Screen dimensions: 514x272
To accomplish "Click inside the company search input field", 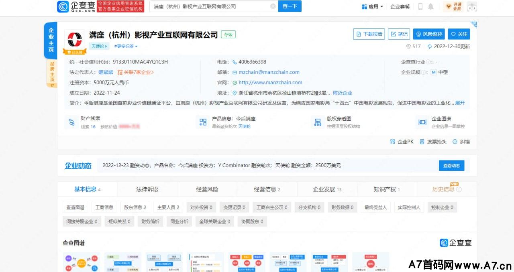I will point(209,6).
